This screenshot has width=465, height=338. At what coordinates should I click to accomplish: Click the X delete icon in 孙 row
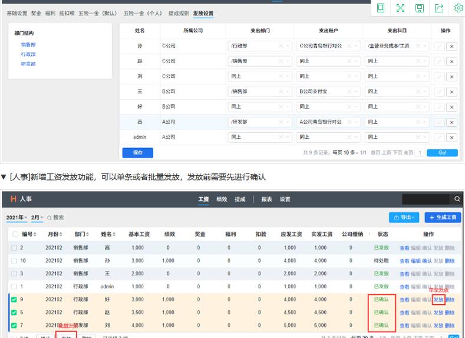pos(451,46)
